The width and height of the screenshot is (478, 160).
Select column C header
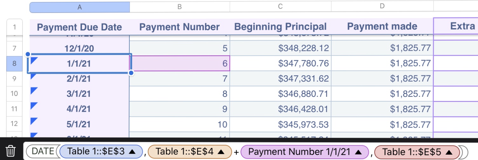point(280,7)
